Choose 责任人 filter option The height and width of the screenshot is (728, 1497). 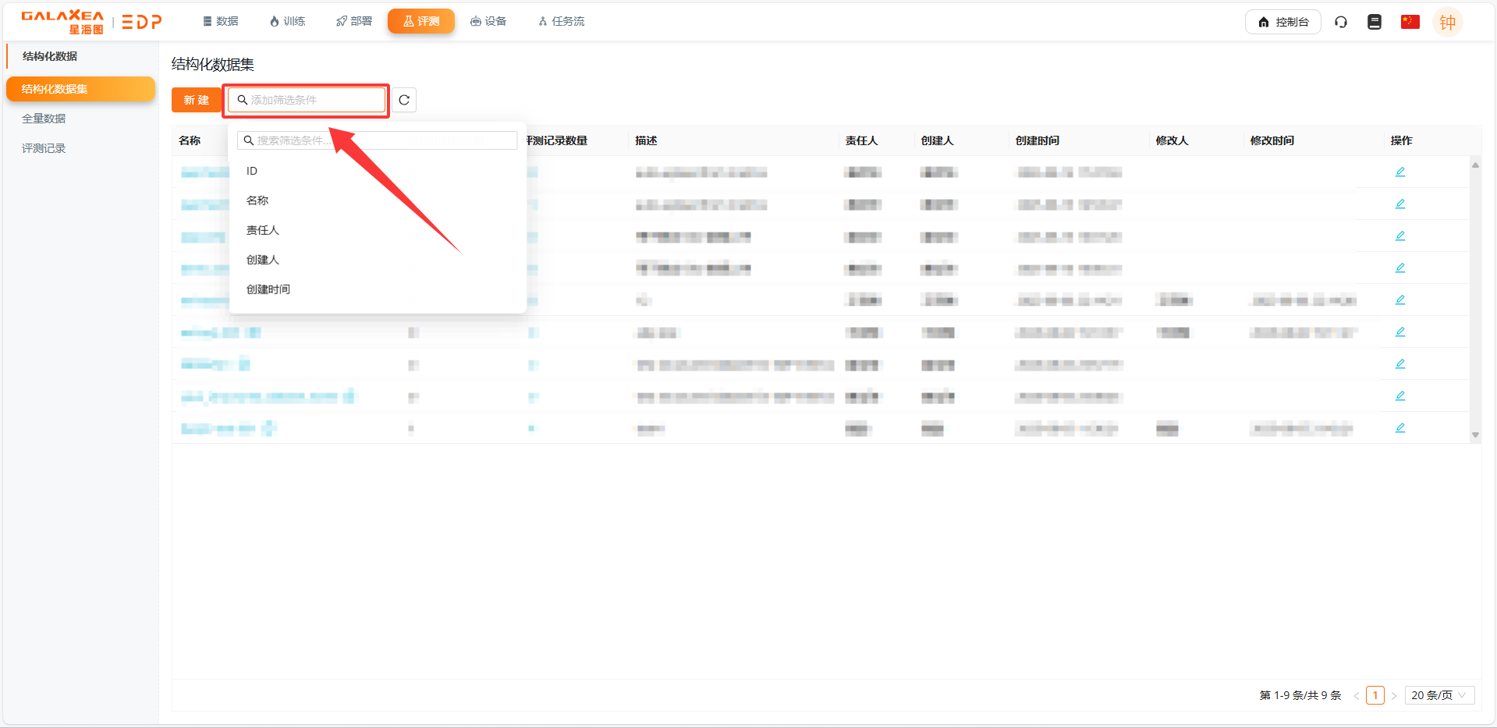[263, 230]
